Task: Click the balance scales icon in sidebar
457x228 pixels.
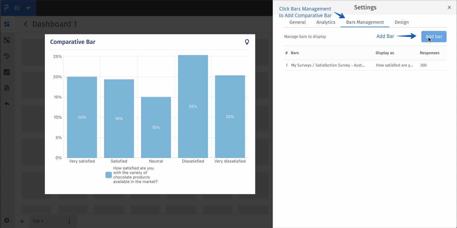Action: pyautogui.click(x=7, y=56)
